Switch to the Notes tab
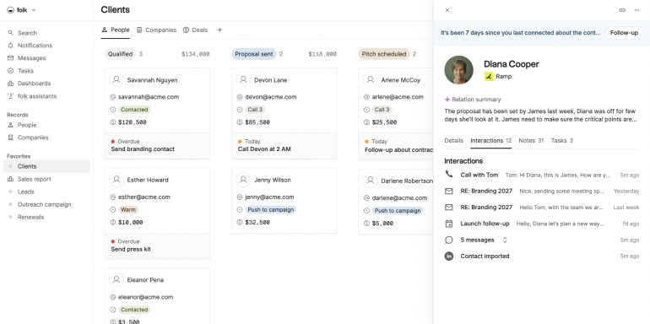This screenshot has height=324, width=650. click(x=531, y=140)
